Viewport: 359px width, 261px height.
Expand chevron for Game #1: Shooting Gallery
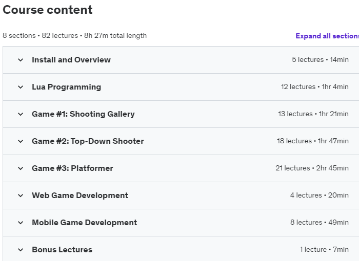[x=21, y=114]
